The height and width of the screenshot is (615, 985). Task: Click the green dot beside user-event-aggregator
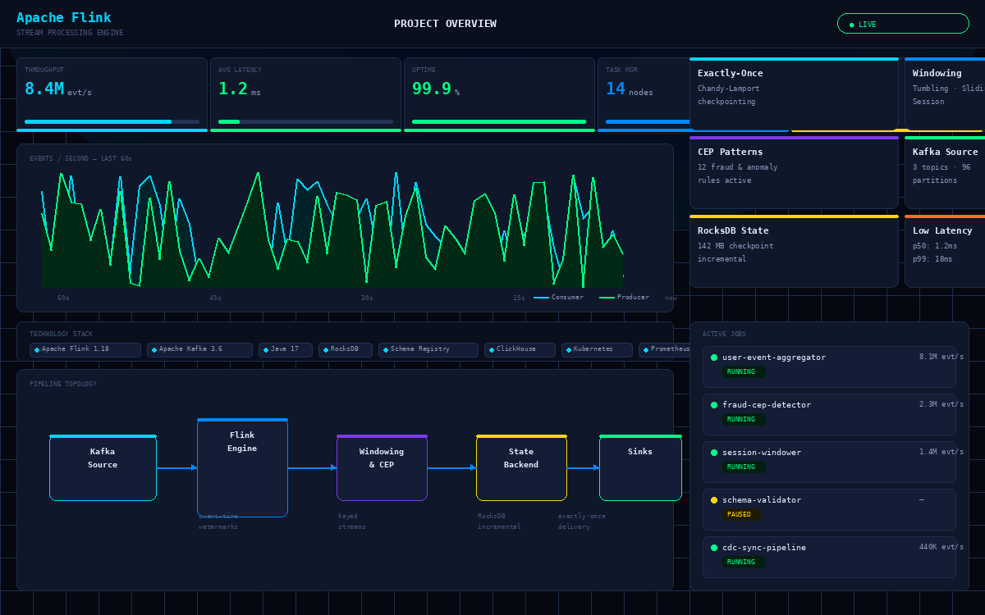[713, 358]
